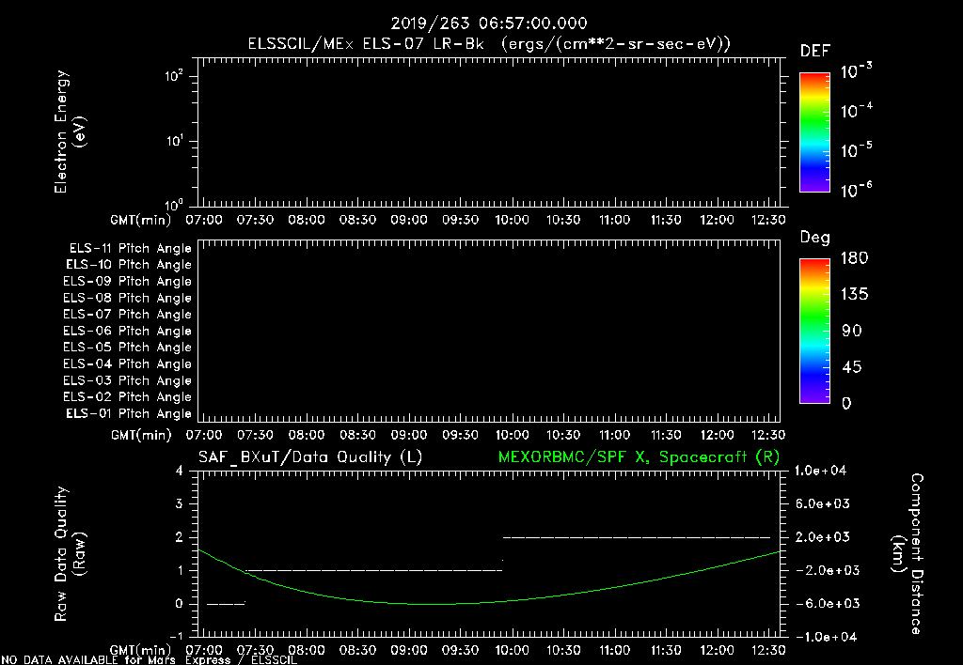Select the ELS-01 Pitch Angle row label
The image size is (963, 665).
[128, 413]
